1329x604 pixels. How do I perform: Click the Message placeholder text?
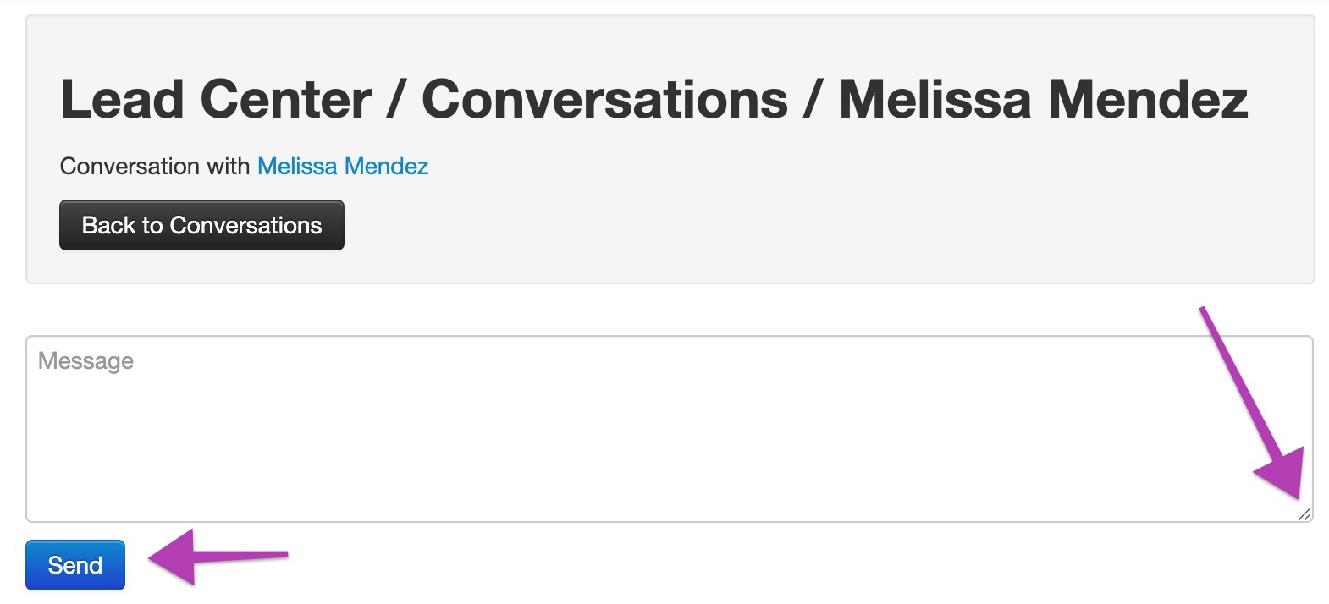tap(85, 361)
